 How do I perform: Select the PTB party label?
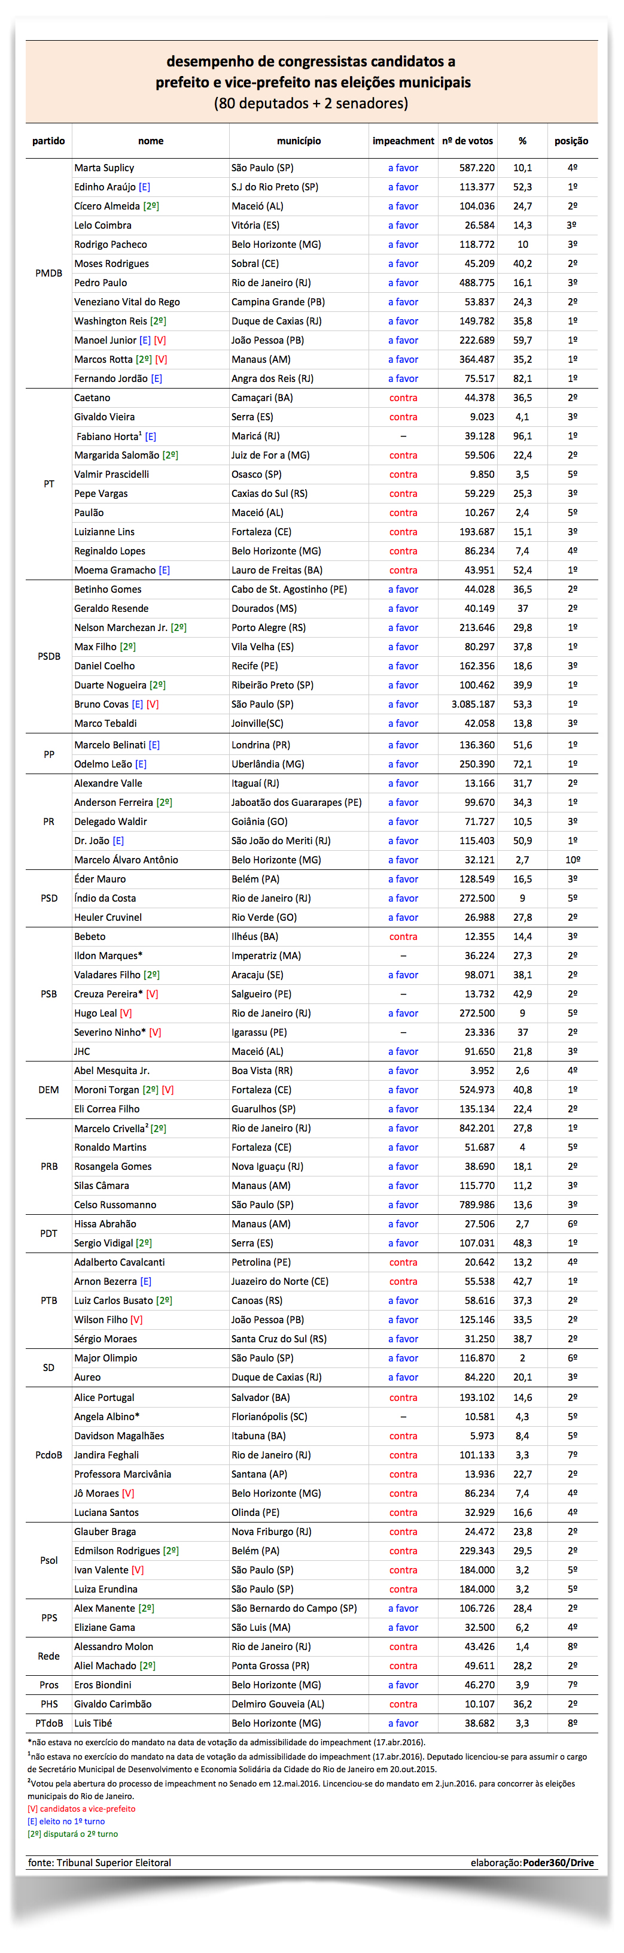(x=48, y=1301)
